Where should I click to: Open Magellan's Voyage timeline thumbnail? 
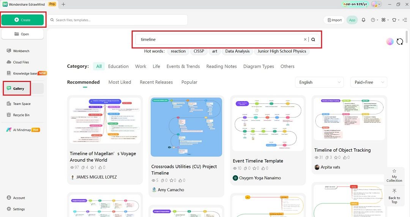point(105,120)
